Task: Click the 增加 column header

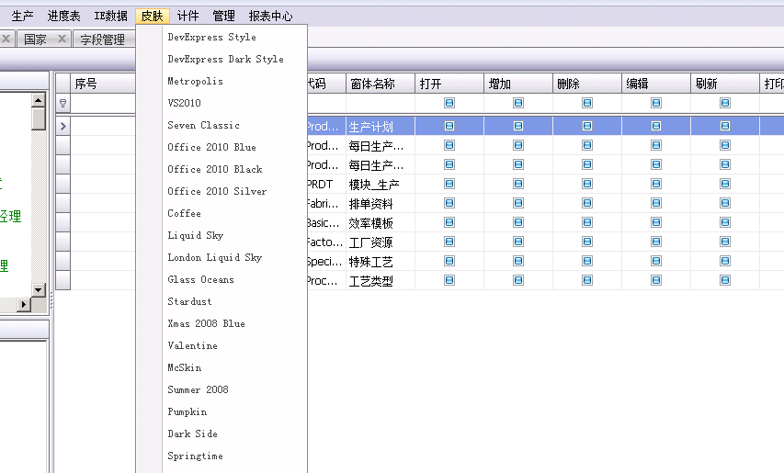Action: (x=518, y=84)
